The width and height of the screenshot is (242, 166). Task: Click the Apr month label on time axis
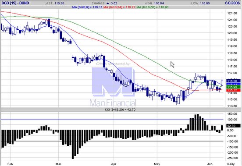[x=114, y=164]
